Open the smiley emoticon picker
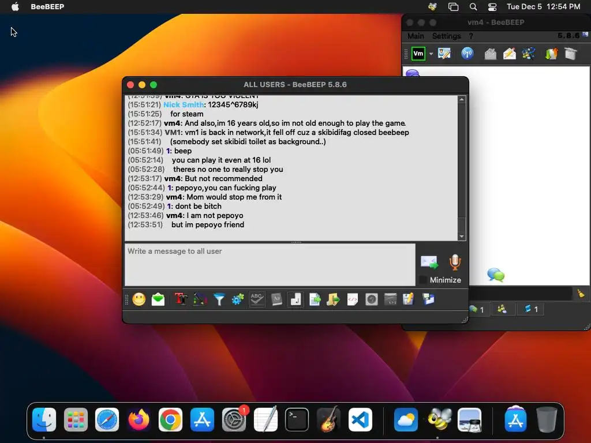591x443 pixels. (x=139, y=299)
